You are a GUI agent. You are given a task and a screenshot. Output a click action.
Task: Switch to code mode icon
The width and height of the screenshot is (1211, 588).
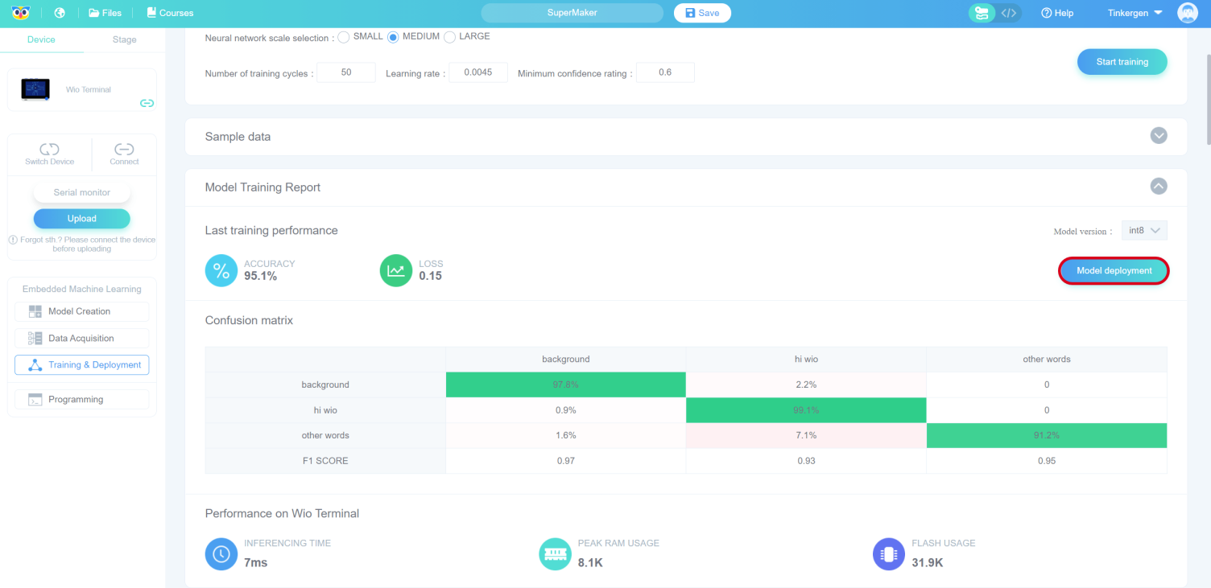pyautogui.click(x=1009, y=13)
